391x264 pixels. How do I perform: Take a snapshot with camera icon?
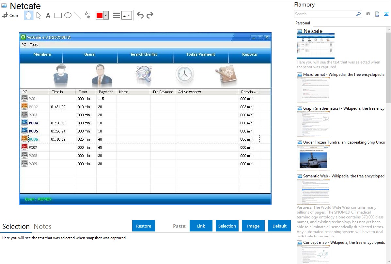pyautogui.click(x=368, y=14)
